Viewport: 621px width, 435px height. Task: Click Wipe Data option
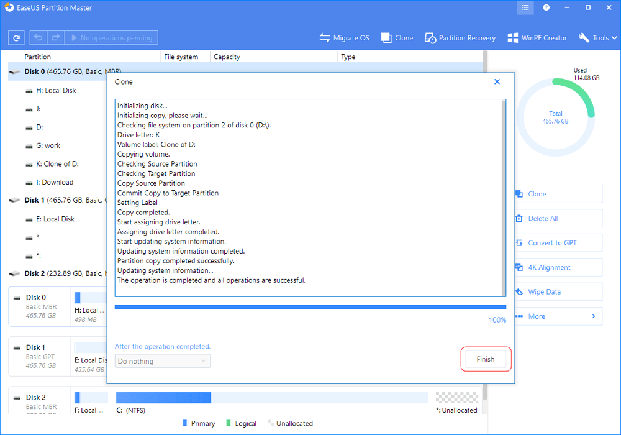click(x=558, y=292)
